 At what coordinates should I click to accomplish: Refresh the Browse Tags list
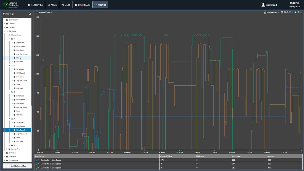(x=30, y=14)
